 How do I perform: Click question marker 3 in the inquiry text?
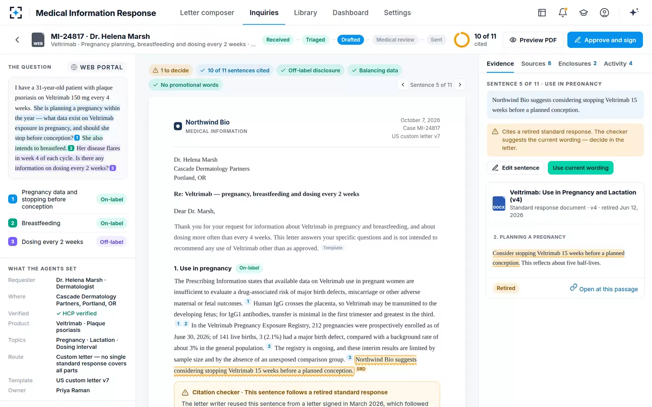click(113, 168)
